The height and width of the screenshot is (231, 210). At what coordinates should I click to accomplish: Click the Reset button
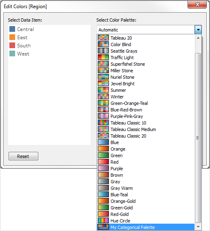[x=23, y=156]
